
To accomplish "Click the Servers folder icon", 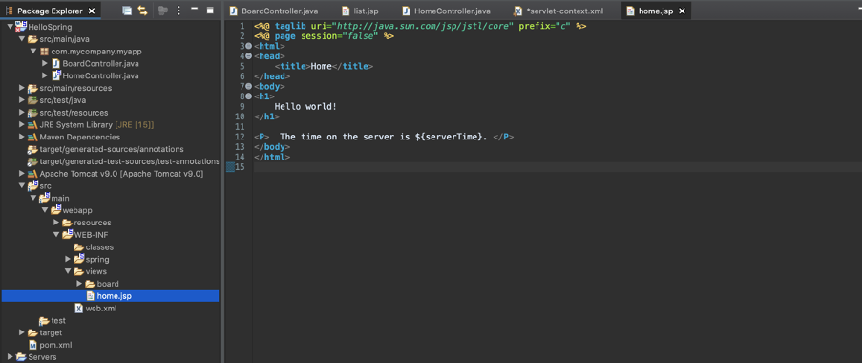I will click(21, 357).
